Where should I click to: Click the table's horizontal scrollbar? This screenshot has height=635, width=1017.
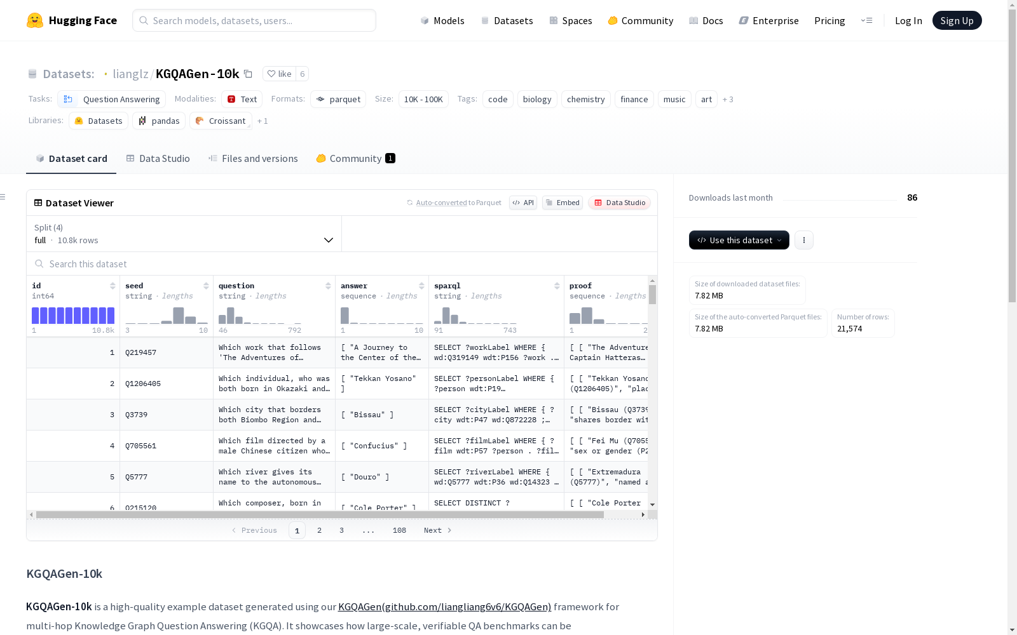pyautogui.click(x=320, y=514)
